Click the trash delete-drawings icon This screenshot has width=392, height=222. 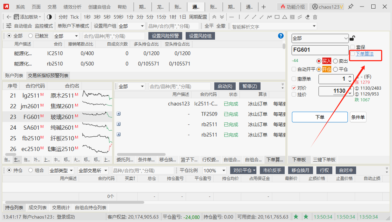[315, 17]
